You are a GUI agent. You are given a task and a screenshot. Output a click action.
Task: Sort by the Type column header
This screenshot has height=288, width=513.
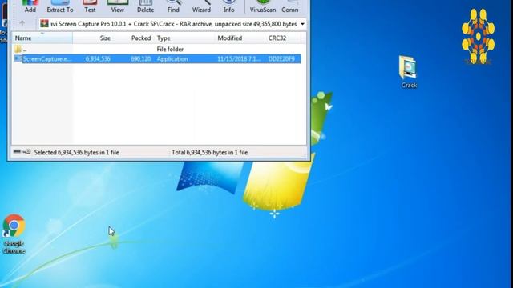click(x=164, y=38)
